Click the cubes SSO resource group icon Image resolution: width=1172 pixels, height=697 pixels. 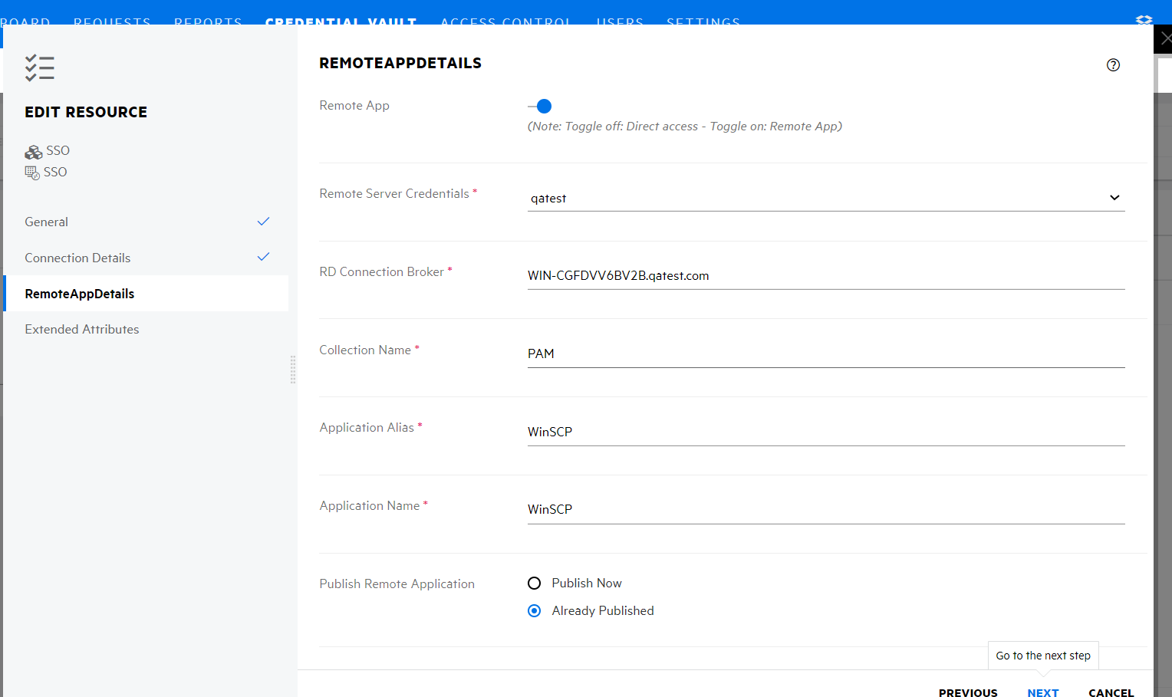34,151
